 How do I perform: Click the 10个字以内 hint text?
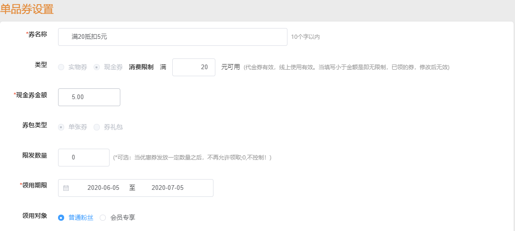coord(305,37)
